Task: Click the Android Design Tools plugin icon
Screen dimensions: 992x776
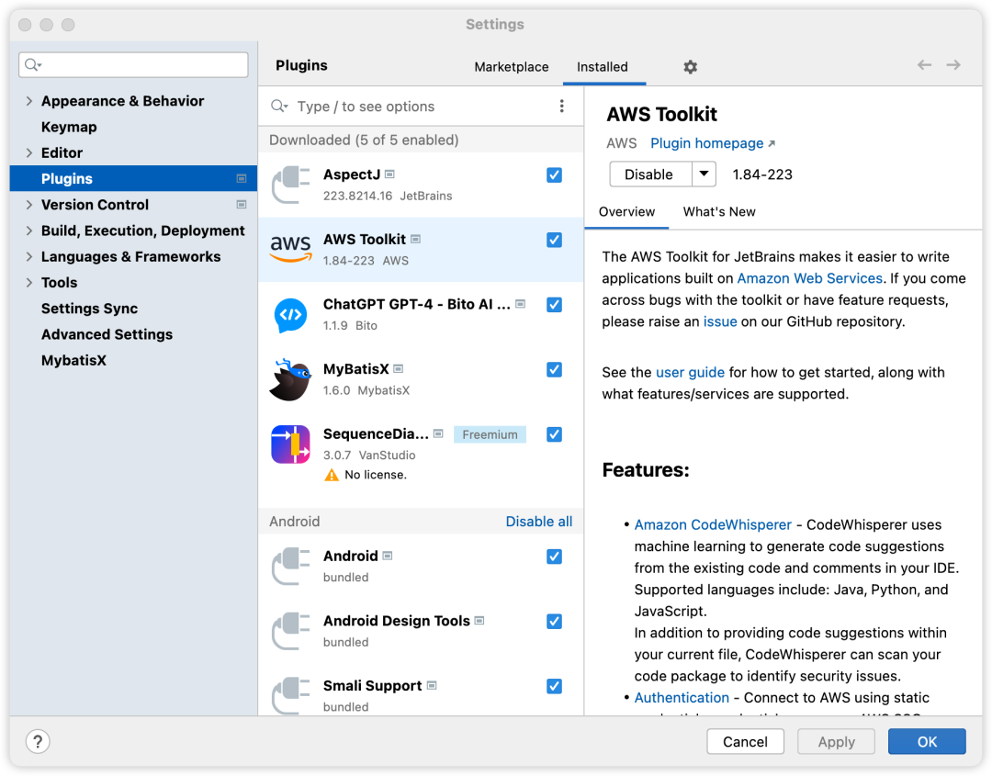Action: click(x=290, y=631)
